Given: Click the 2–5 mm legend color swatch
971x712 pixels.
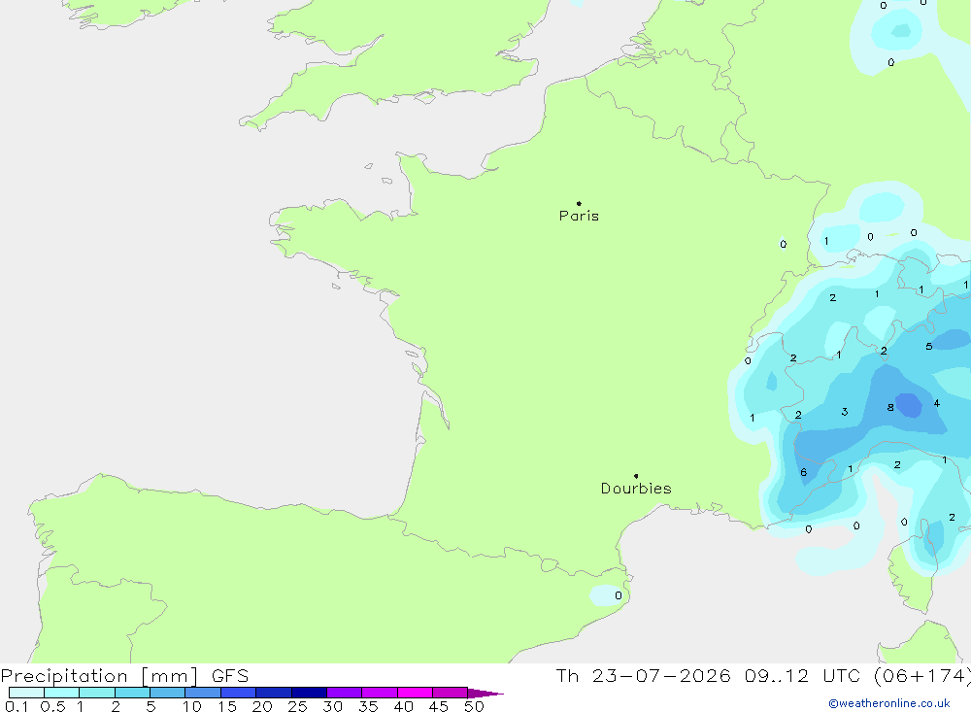Looking at the screenshot, I should point(132,693).
